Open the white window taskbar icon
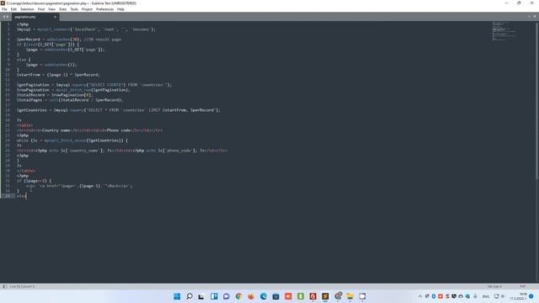Viewport: 539px width, 303px height. coord(362,296)
